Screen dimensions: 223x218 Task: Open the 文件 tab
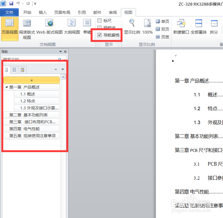tap(9, 12)
